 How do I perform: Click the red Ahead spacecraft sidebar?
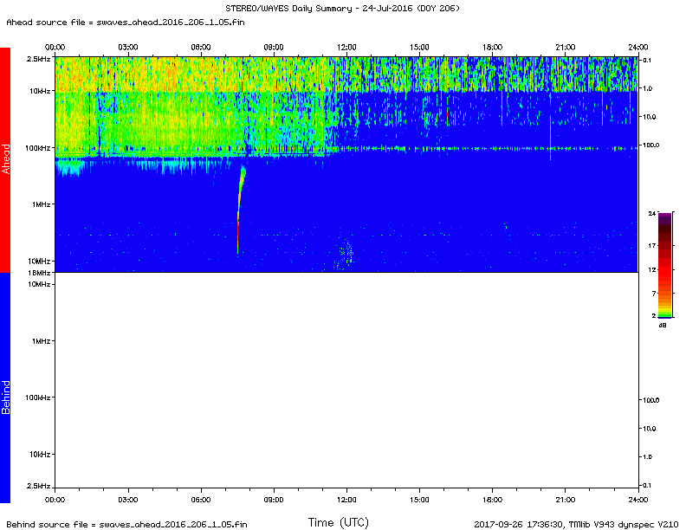[x=5, y=159]
